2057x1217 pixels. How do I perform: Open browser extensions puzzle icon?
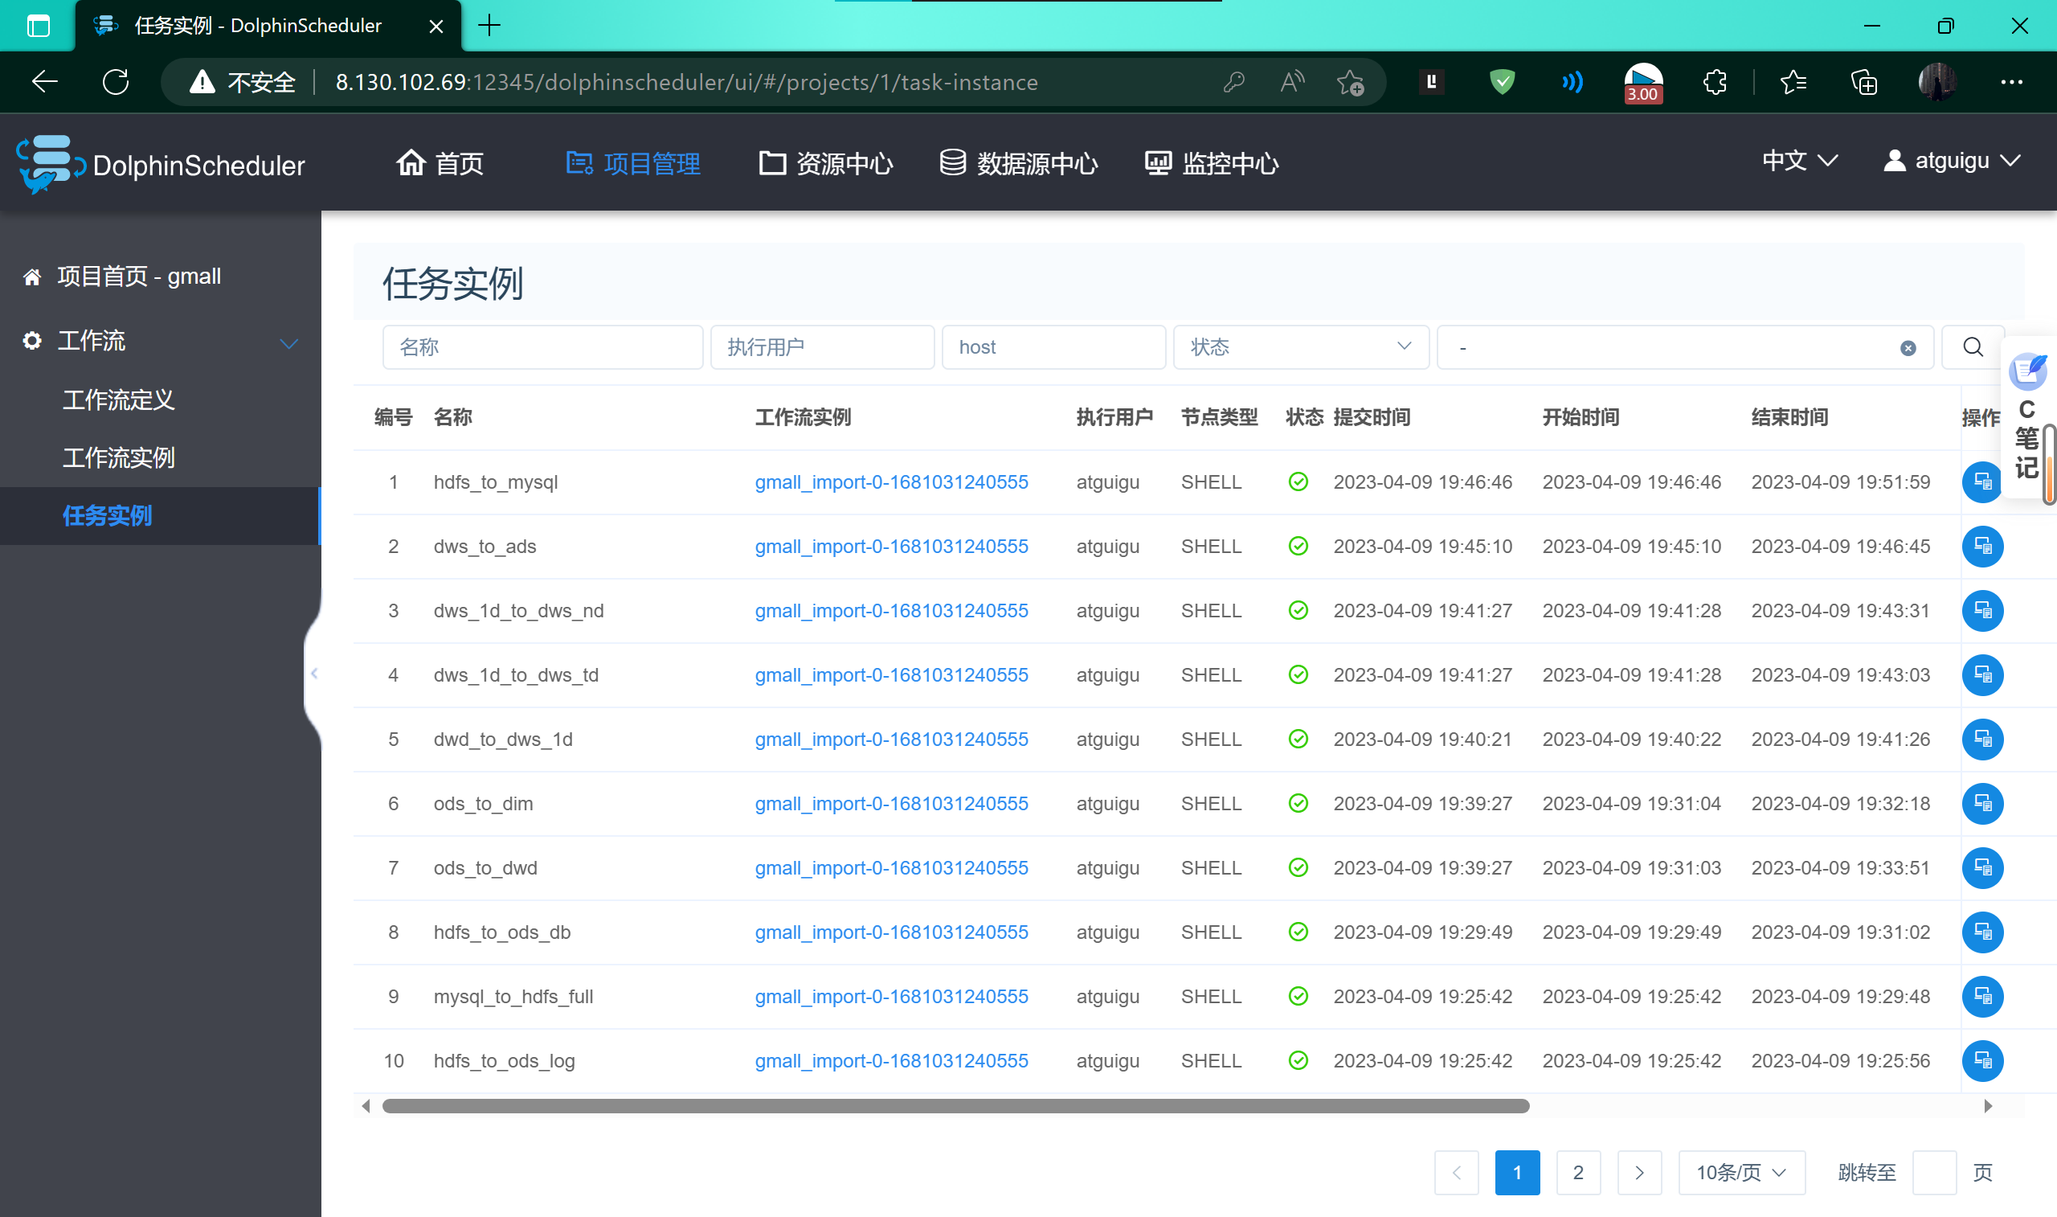(x=1715, y=82)
